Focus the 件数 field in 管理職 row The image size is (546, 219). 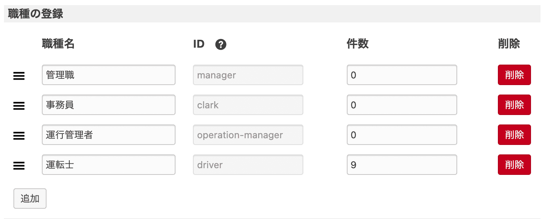(x=402, y=75)
